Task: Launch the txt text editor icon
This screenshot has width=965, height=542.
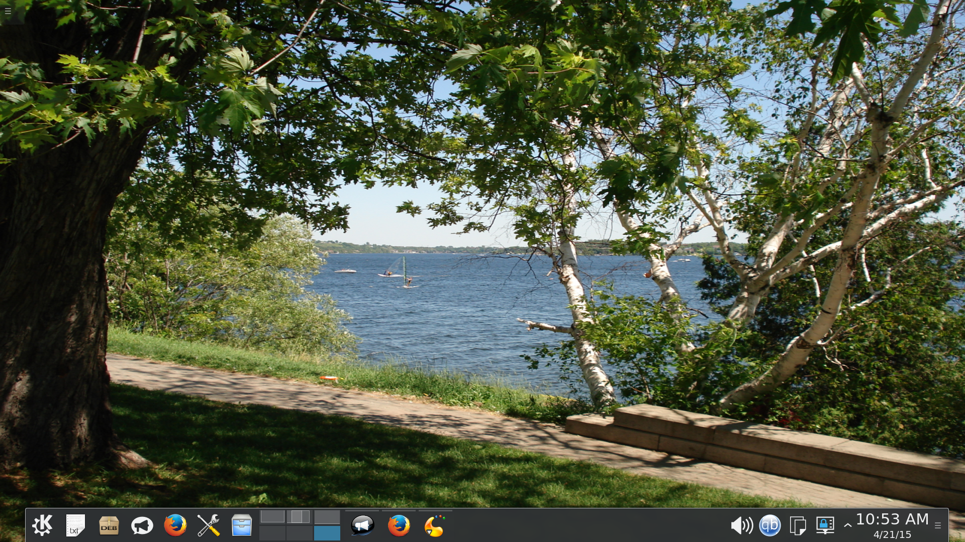Action: (75, 525)
